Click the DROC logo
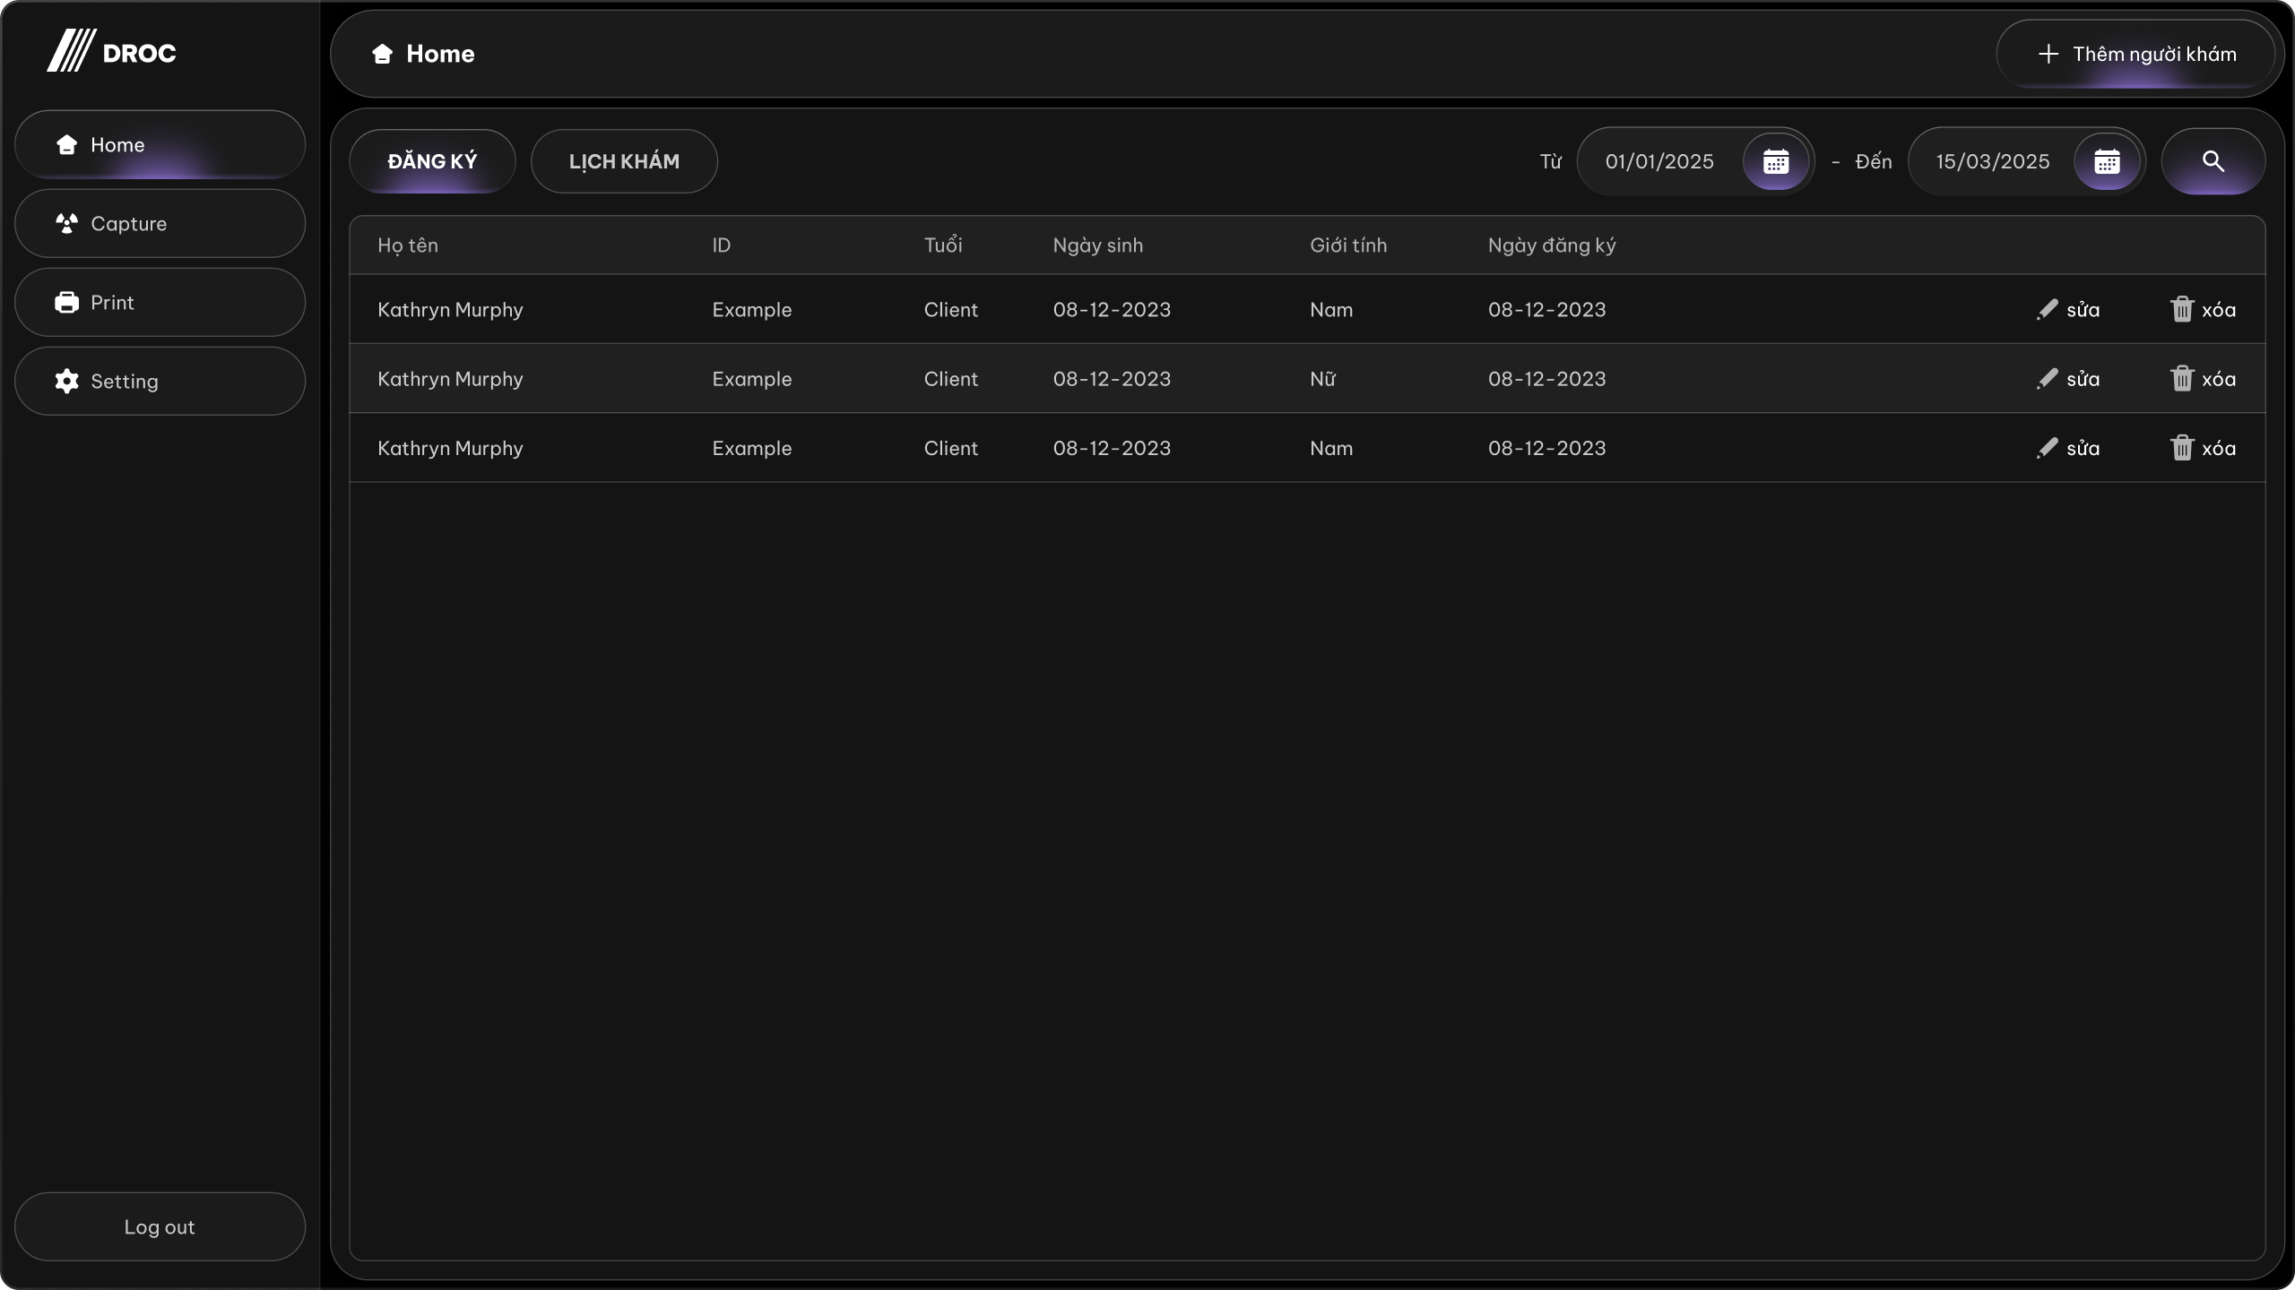Image resolution: width=2295 pixels, height=1290 pixels. 111,52
